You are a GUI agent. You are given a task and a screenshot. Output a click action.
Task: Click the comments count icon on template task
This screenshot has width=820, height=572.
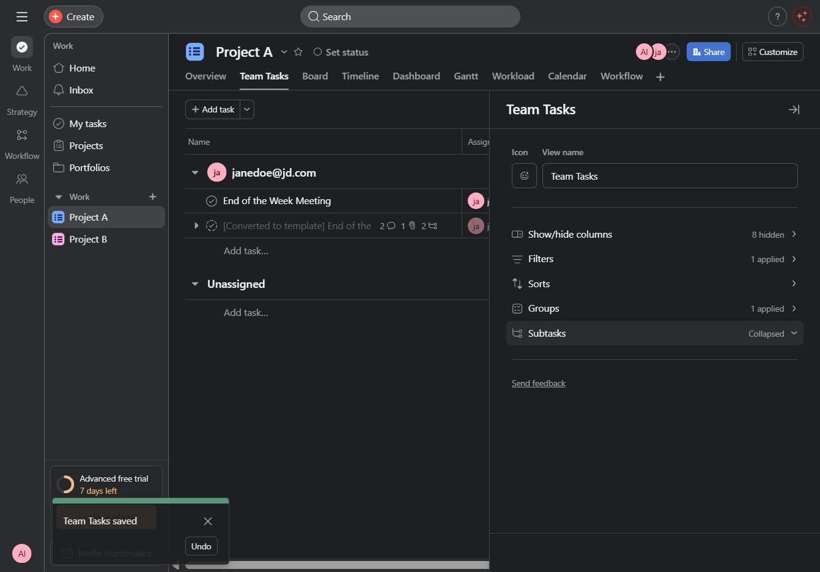point(388,226)
